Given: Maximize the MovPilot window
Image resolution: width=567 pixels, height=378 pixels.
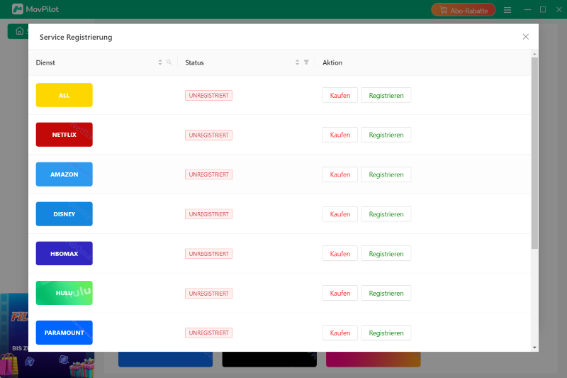Looking at the screenshot, I should (543, 10).
